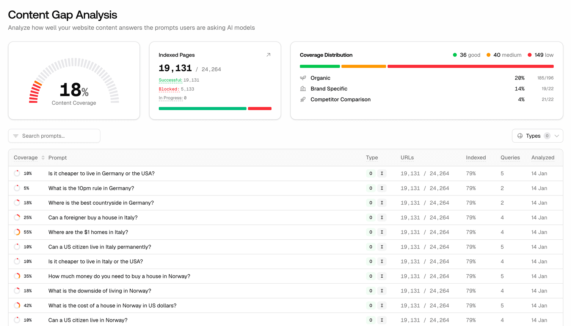This screenshot has height=326, width=571.
Task: Toggle the red '149 low' legend indicator
Action: pos(529,55)
